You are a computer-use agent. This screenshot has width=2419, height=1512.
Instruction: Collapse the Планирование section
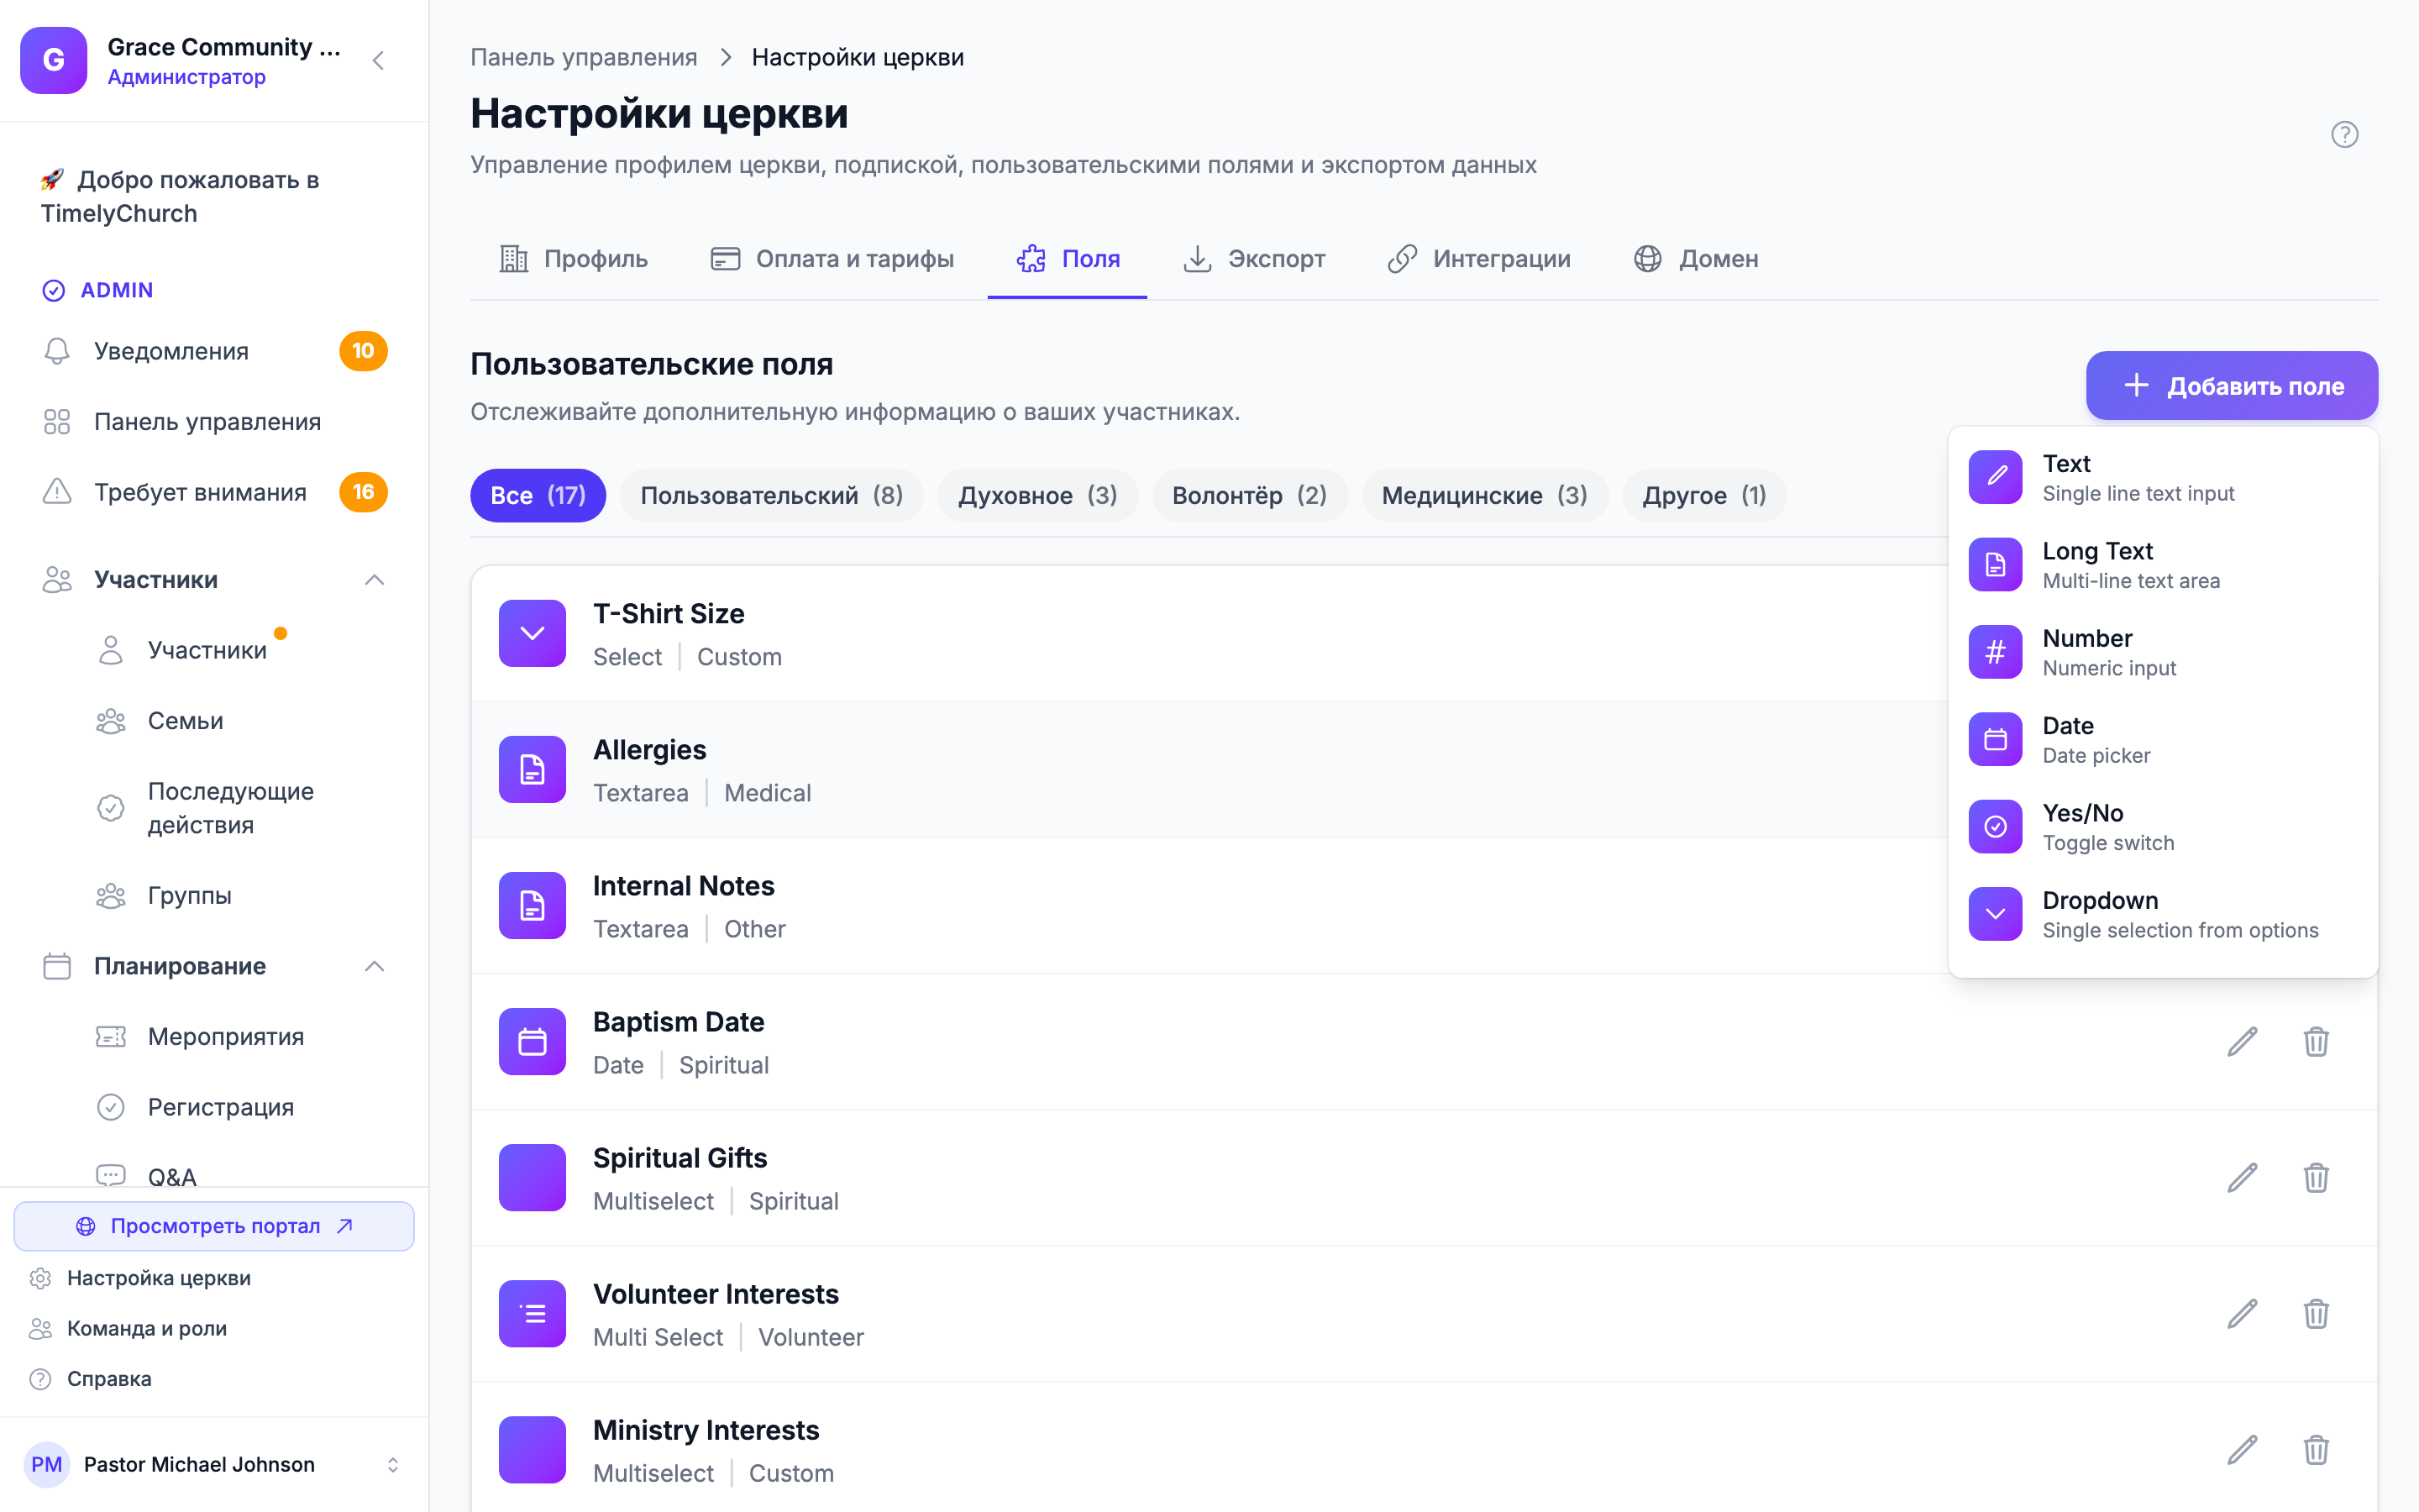374,966
